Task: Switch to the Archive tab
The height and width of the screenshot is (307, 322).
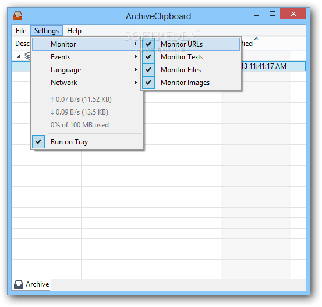Action: pyautogui.click(x=31, y=284)
